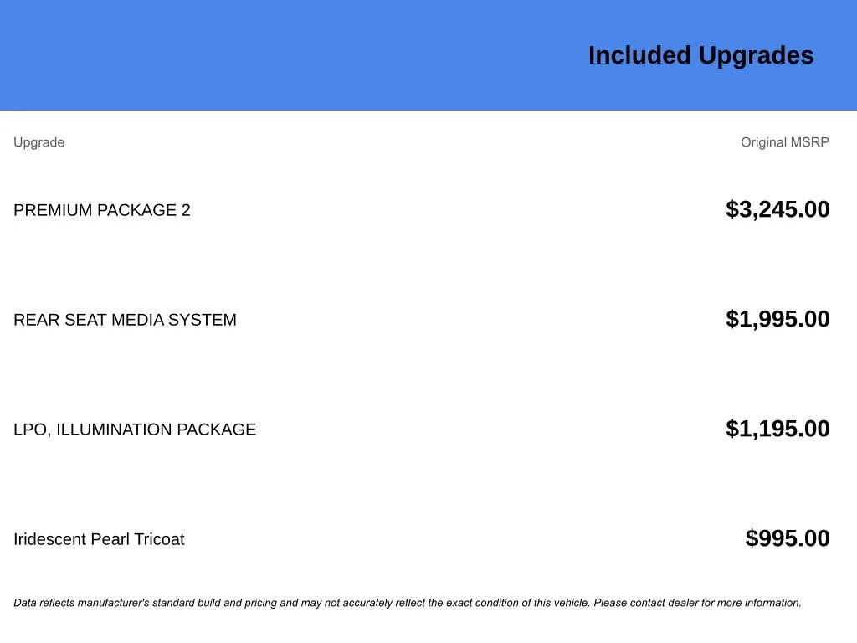This screenshot has width=857, height=643.
Task: Click the PREMIUM PACKAGE 2 upgrade name
Action: pyautogui.click(x=101, y=210)
